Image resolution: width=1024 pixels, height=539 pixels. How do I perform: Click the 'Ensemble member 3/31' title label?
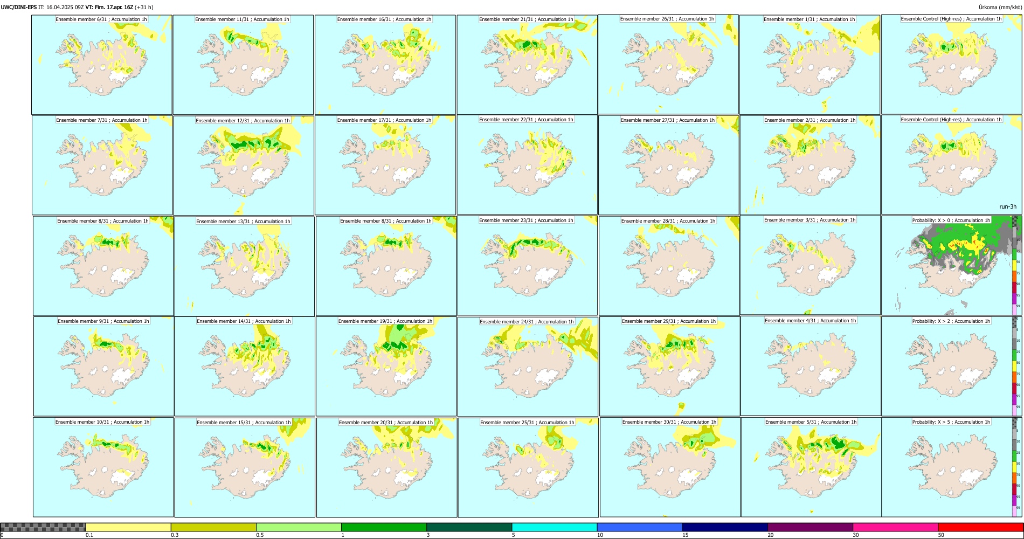pyautogui.click(x=809, y=220)
